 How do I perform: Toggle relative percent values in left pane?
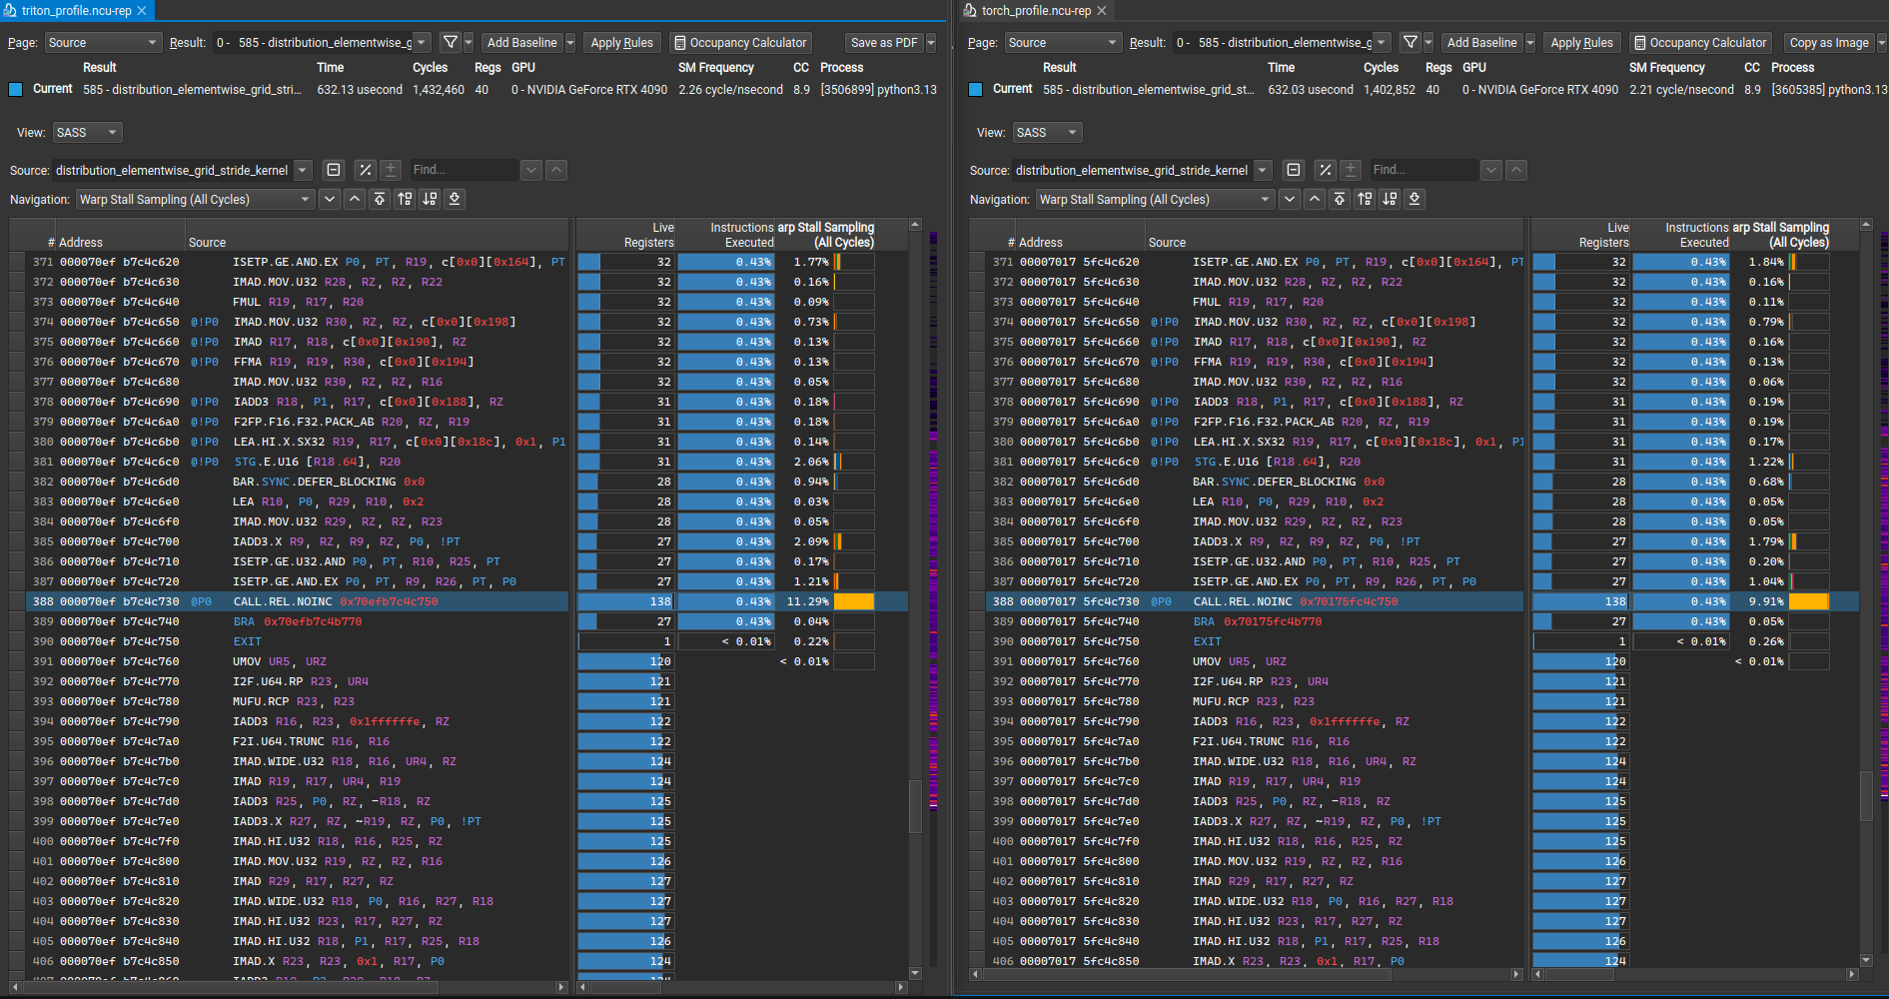366,170
